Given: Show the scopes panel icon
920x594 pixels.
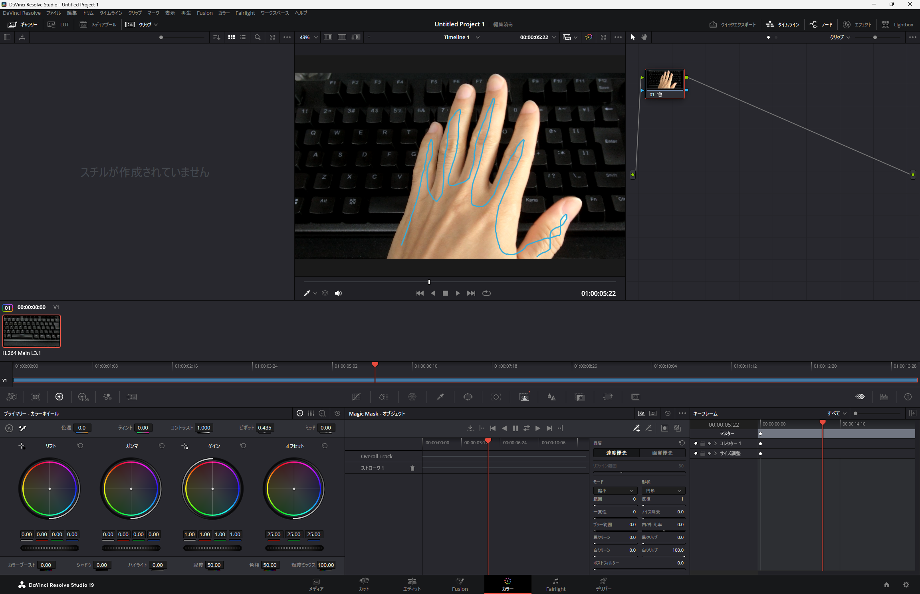Looking at the screenshot, I should pos(884,397).
